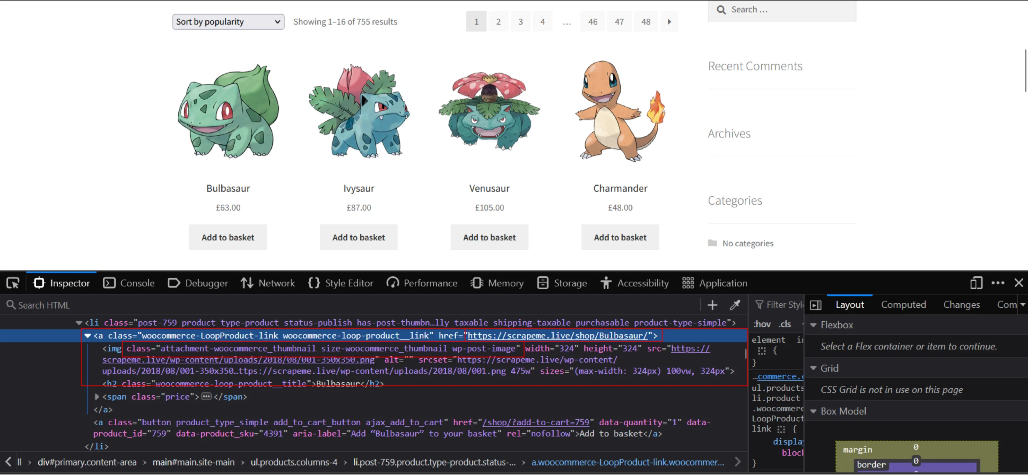Collapse the Flexbox section
The width and height of the screenshot is (1028, 475).
[814, 325]
